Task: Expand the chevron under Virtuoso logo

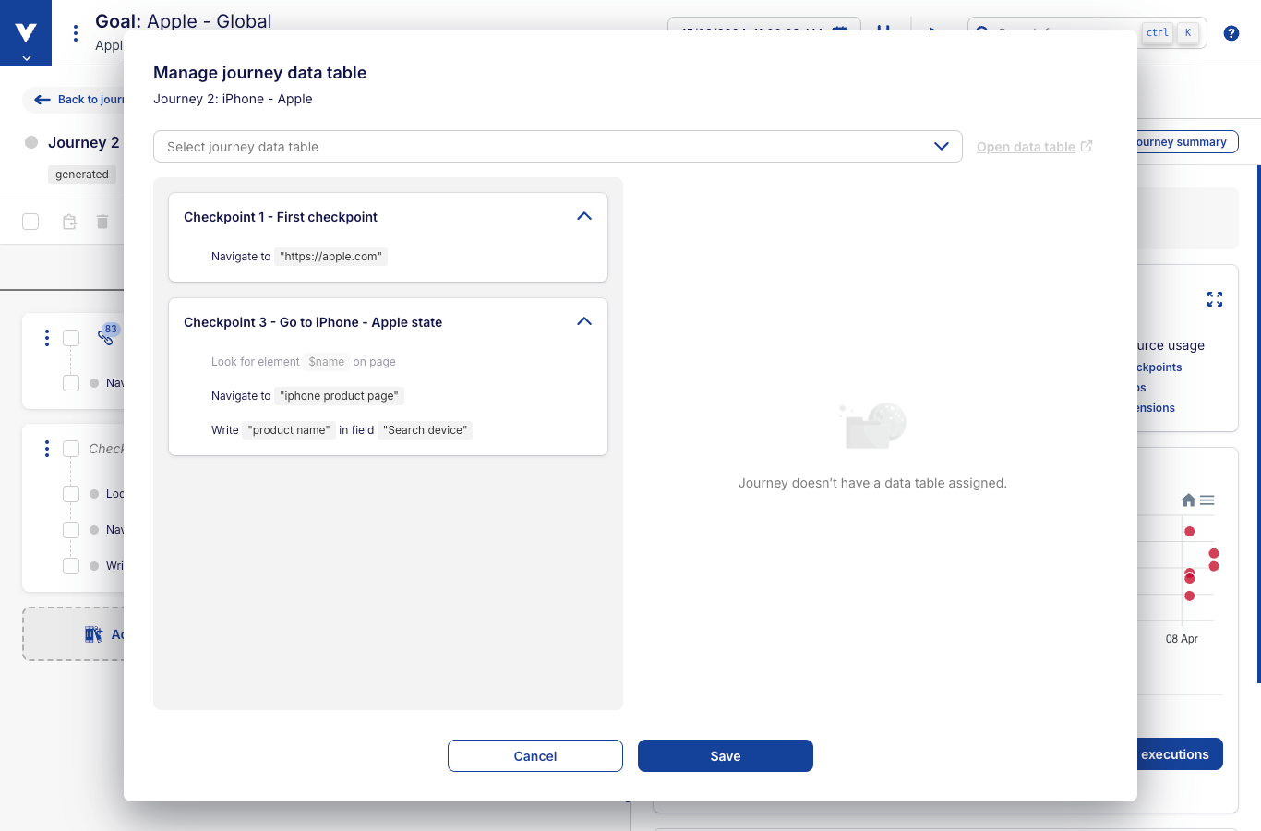Action: point(26,58)
